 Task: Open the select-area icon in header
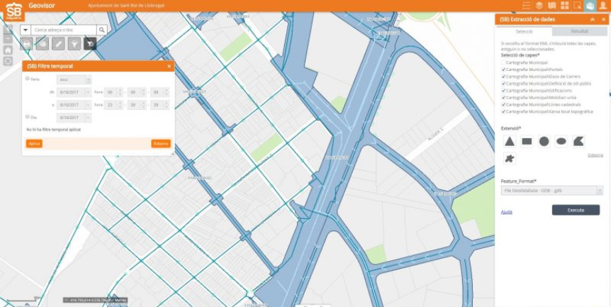pyautogui.click(x=578, y=6)
